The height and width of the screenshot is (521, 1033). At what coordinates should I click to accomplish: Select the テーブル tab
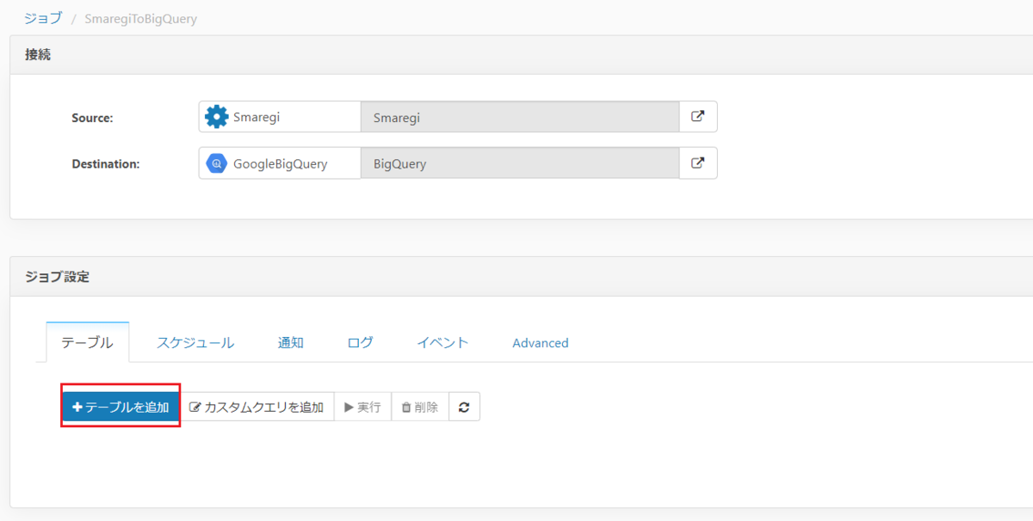point(87,342)
